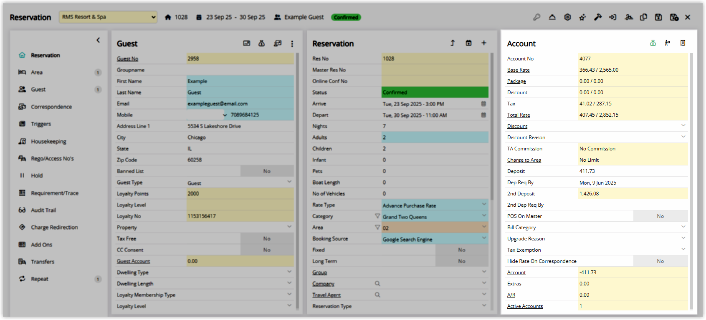Click the Total Rate link

519,115
